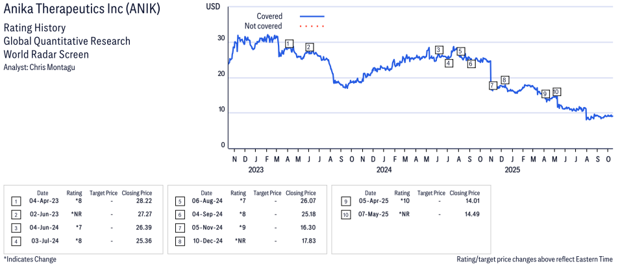
Task: Click rating marker 2 on the price line
Action: (310, 47)
